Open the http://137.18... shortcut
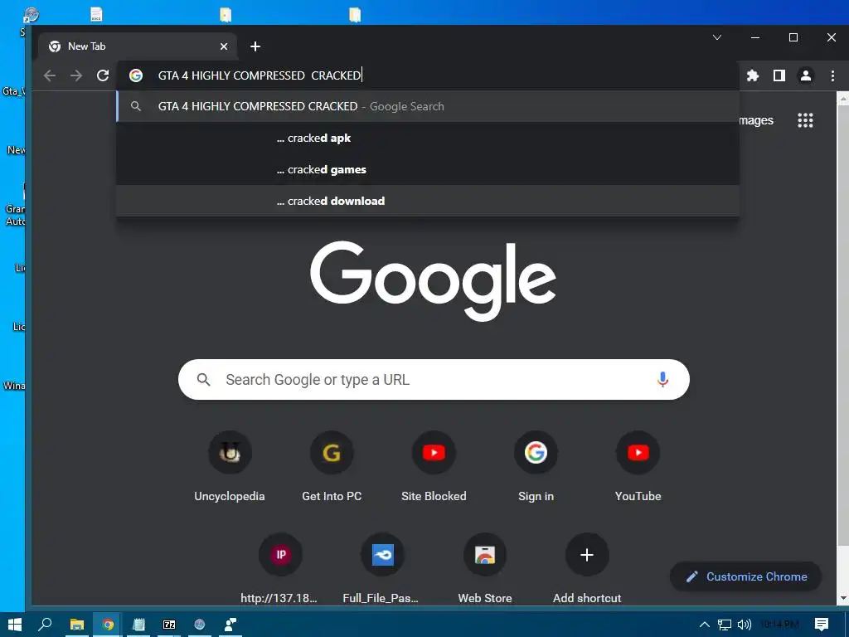 (x=280, y=569)
